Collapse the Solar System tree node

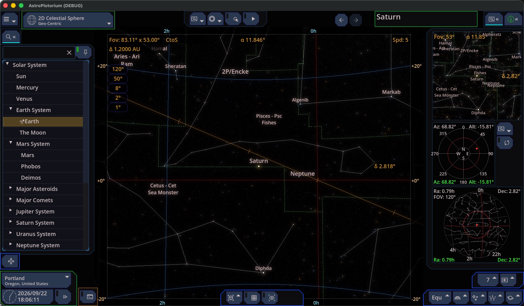click(7, 64)
